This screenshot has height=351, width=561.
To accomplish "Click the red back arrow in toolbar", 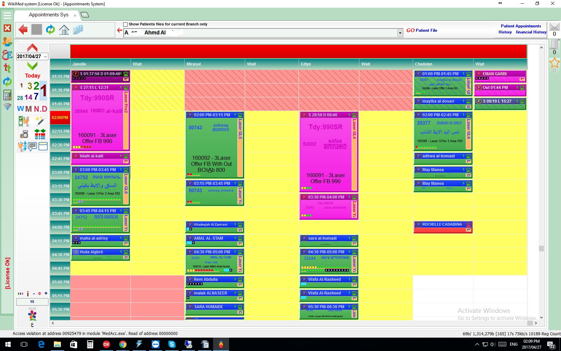I will pyautogui.click(x=23, y=30).
